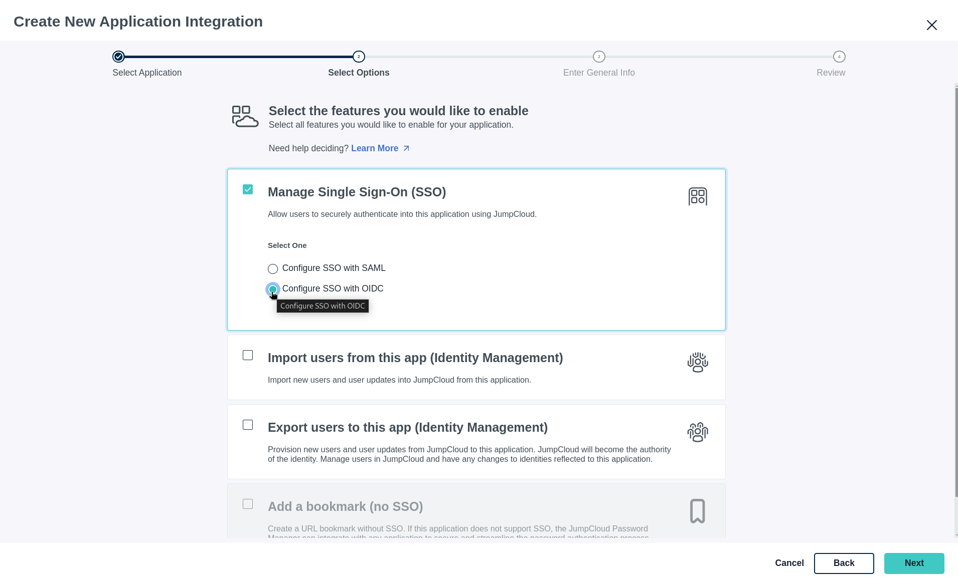Viewport: 958px width, 578px height.
Task: Click the Cancel button
Action: point(789,563)
